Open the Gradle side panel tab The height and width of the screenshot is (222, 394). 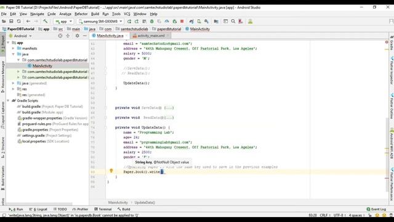pos(392,43)
